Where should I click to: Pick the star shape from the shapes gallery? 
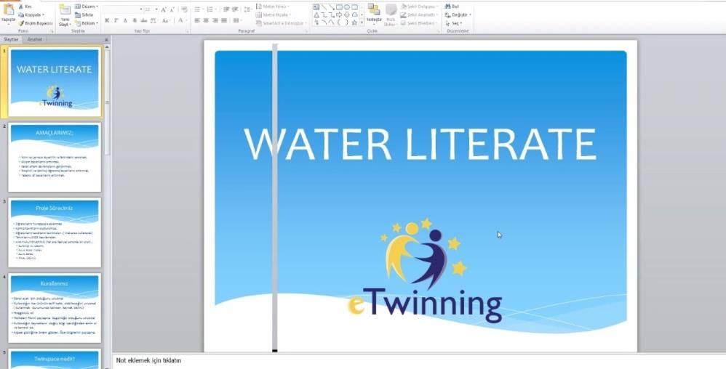[354, 23]
